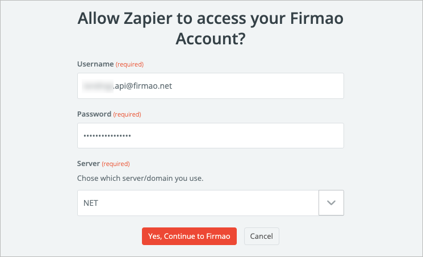This screenshot has height=257, width=423.
Task: Click the masked password dots
Action: pos(107,136)
